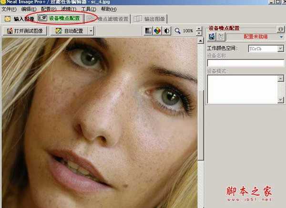Expand the 配置未就绪 profile dropdown
Screen dimensions: 286x208
[281, 37]
